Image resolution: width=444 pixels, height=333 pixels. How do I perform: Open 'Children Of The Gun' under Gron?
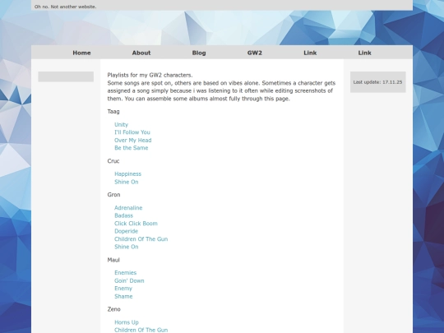click(x=141, y=239)
